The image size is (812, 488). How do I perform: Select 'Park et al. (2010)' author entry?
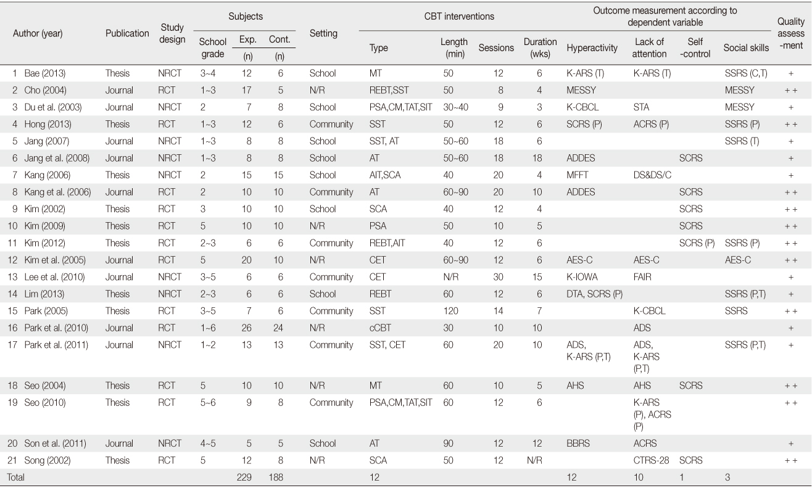[56, 328]
